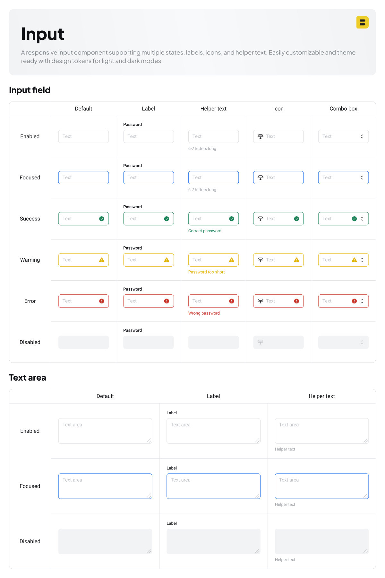
Task: Open the Enabled combo box chevron
Action: 362,136
